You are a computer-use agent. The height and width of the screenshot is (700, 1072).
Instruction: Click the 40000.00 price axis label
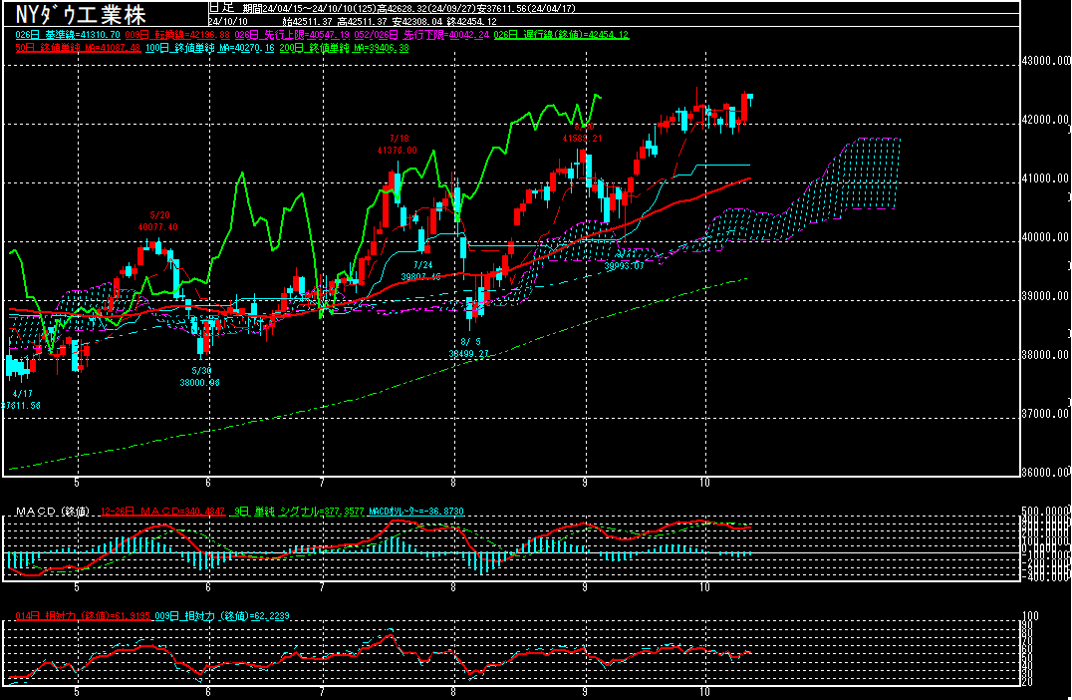coord(1045,237)
